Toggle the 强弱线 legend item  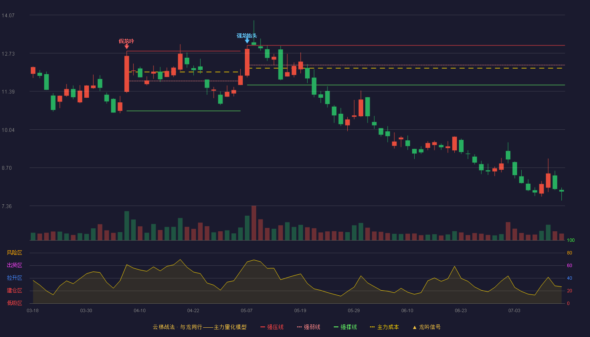pos(308,327)
